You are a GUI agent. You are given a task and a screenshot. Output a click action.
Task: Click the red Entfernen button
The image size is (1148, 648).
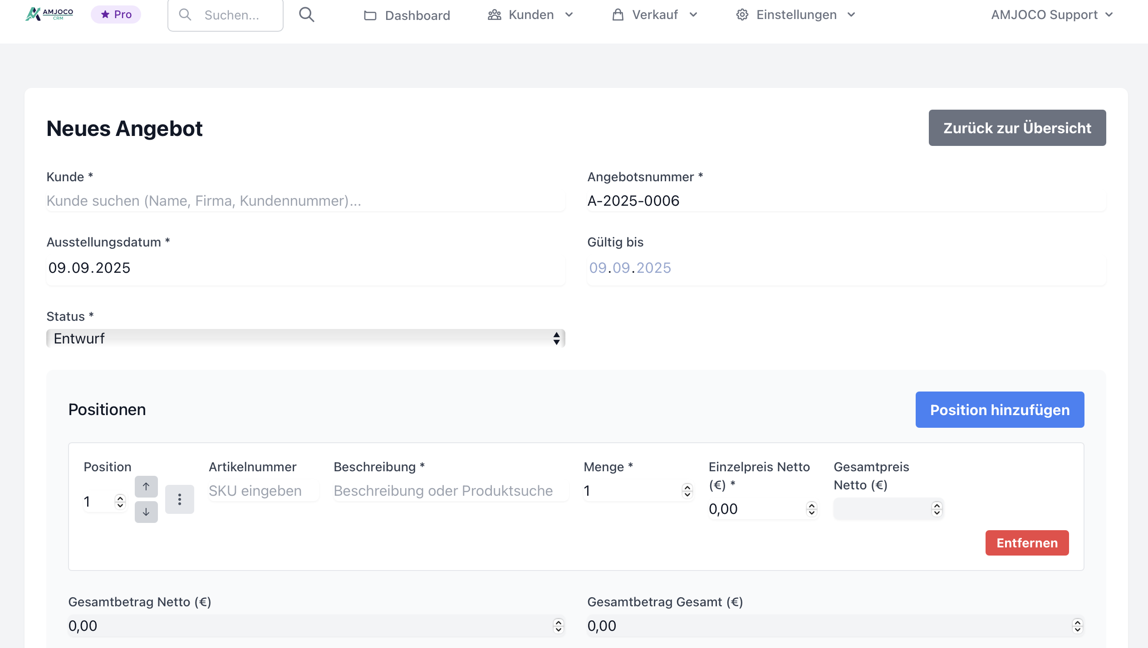1027,543
